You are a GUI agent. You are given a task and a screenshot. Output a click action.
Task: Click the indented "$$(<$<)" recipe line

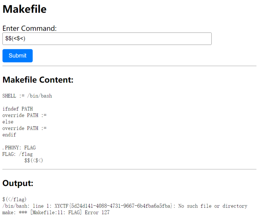coord(34,160)
